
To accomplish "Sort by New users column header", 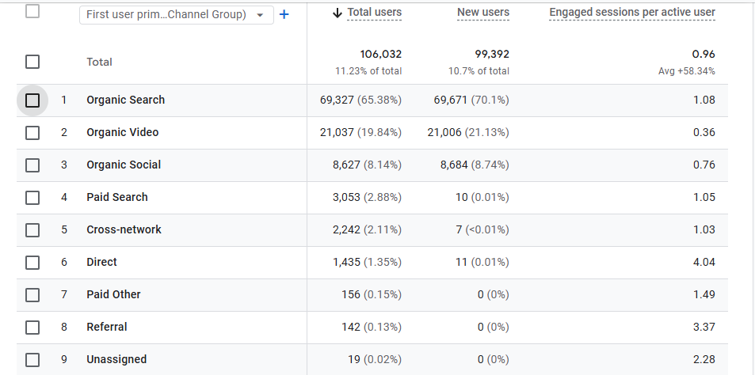I will point(483,13).
